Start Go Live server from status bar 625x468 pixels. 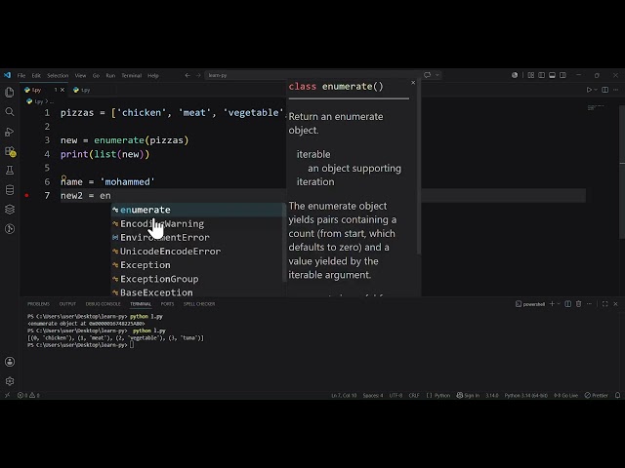[x=566, y=395]
